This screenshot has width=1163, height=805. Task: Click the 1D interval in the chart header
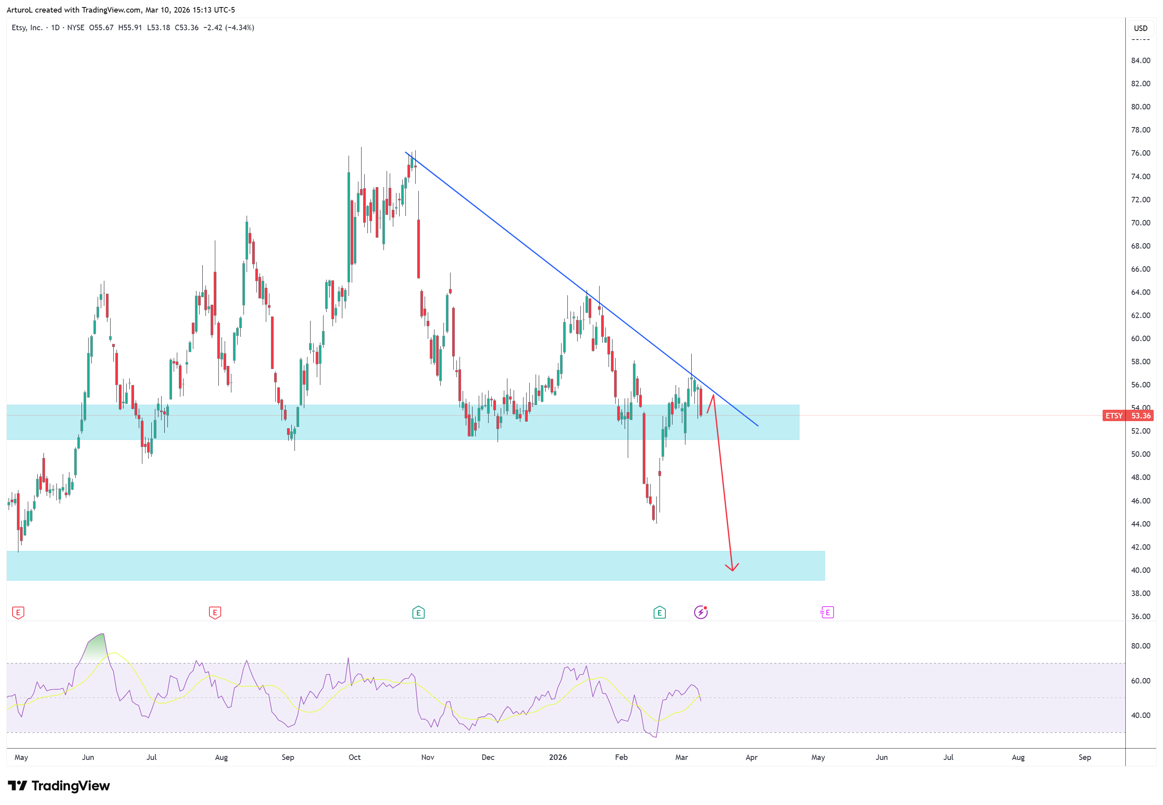coord(55,28)
